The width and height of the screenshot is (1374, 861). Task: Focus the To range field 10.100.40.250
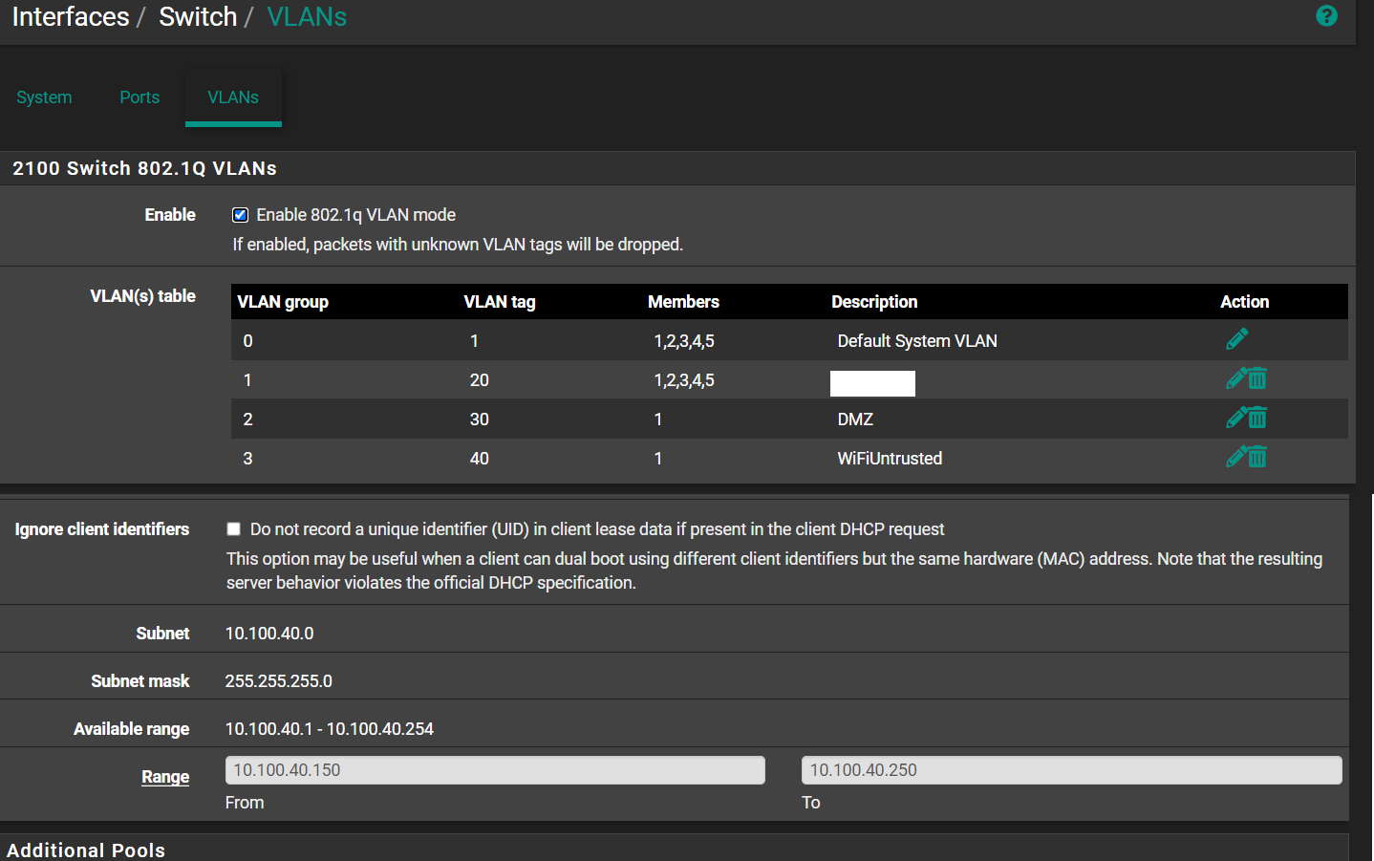pyautogui.click(x=1072, y=770)
